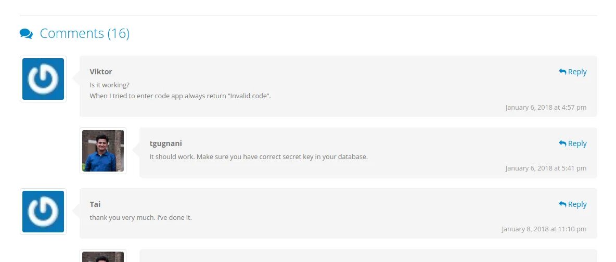The width and height of the screenshot is (616, 262).
Task: Open the January 8, 2018 11:10 pm timestamp
Action: point(544,229)
